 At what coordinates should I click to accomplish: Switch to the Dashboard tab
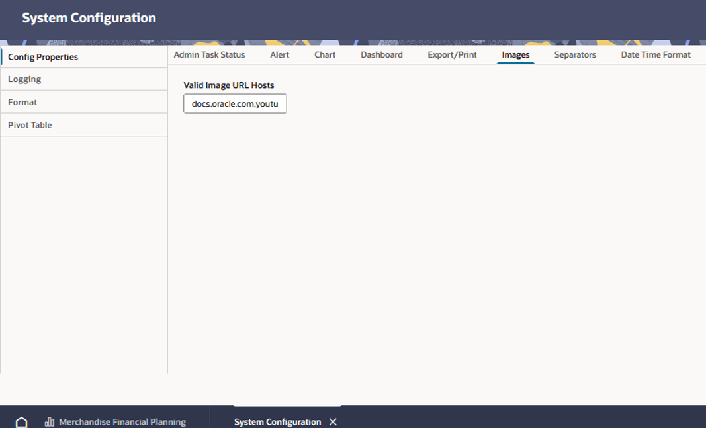click(382, 54)
